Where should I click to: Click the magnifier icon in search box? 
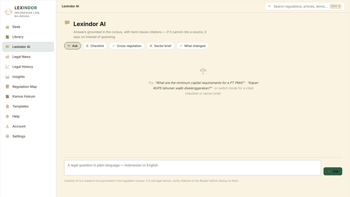point(269,6)
